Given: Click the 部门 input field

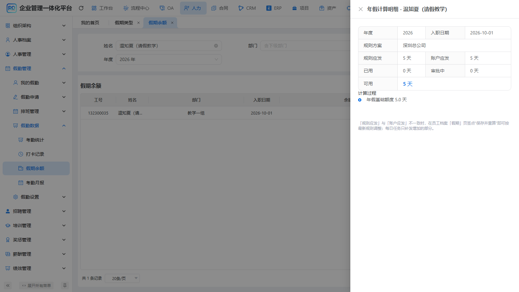Looking at the screenshot, I should 305,46.
